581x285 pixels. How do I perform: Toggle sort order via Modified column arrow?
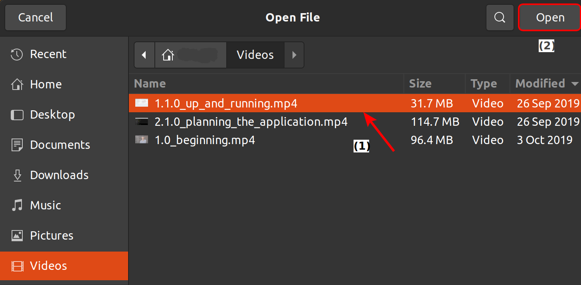point(575,84)
